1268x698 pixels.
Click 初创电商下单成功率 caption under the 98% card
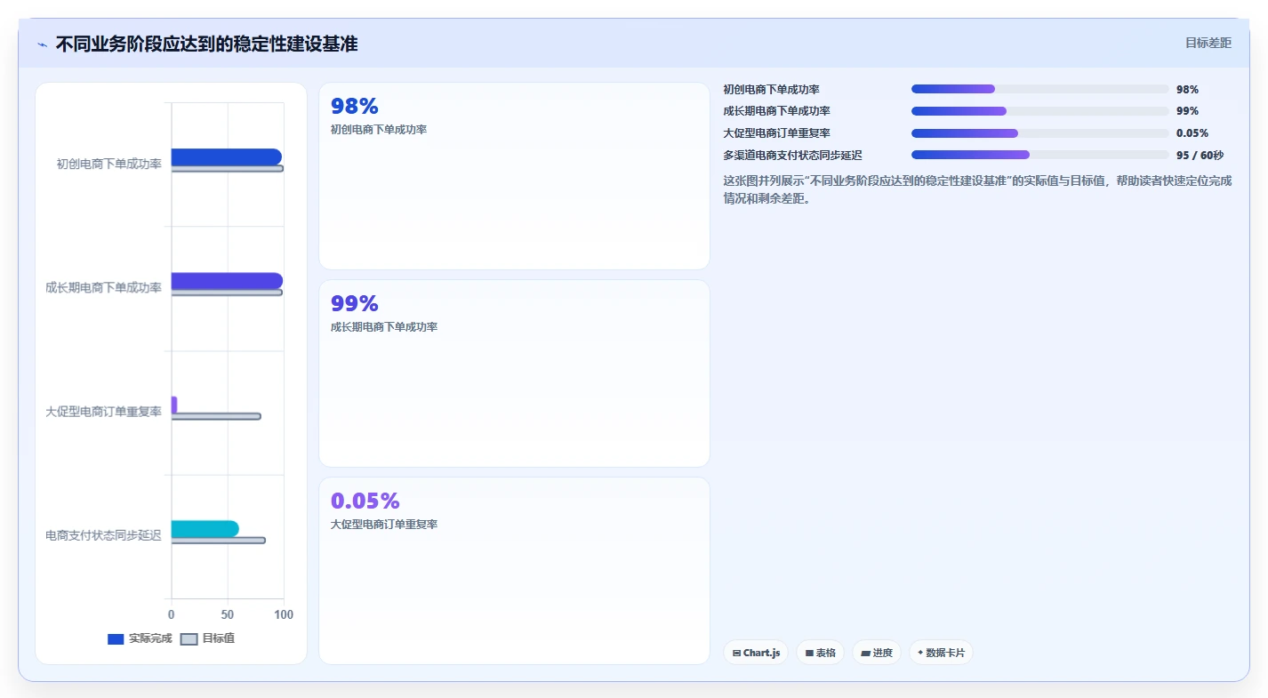click(379, 130)
